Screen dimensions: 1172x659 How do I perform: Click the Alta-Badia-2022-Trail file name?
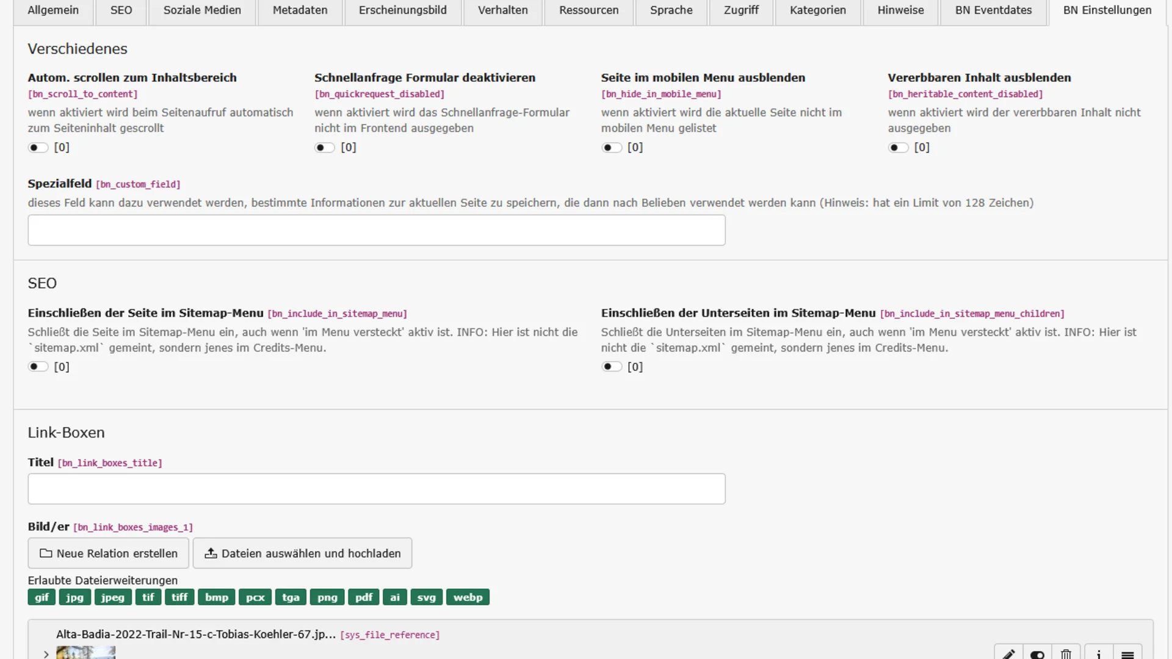tap(196, 635)
